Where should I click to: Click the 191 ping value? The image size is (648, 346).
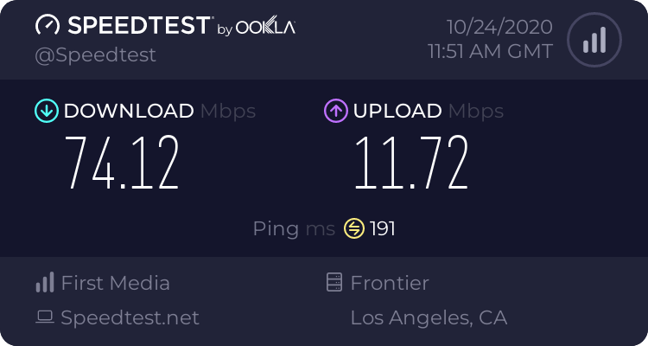point(383,228)
